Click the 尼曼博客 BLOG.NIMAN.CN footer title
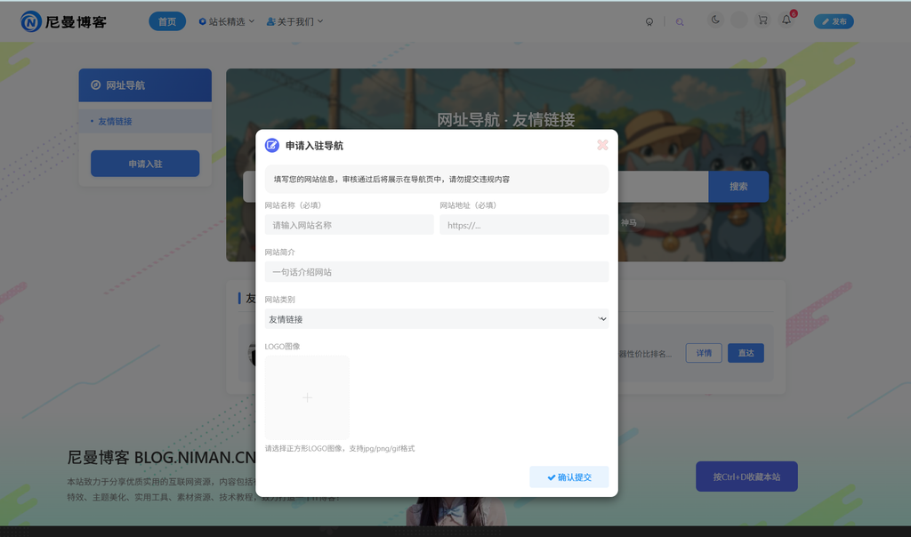The width and height of the screenshot is (911, 537). [162, 458]
